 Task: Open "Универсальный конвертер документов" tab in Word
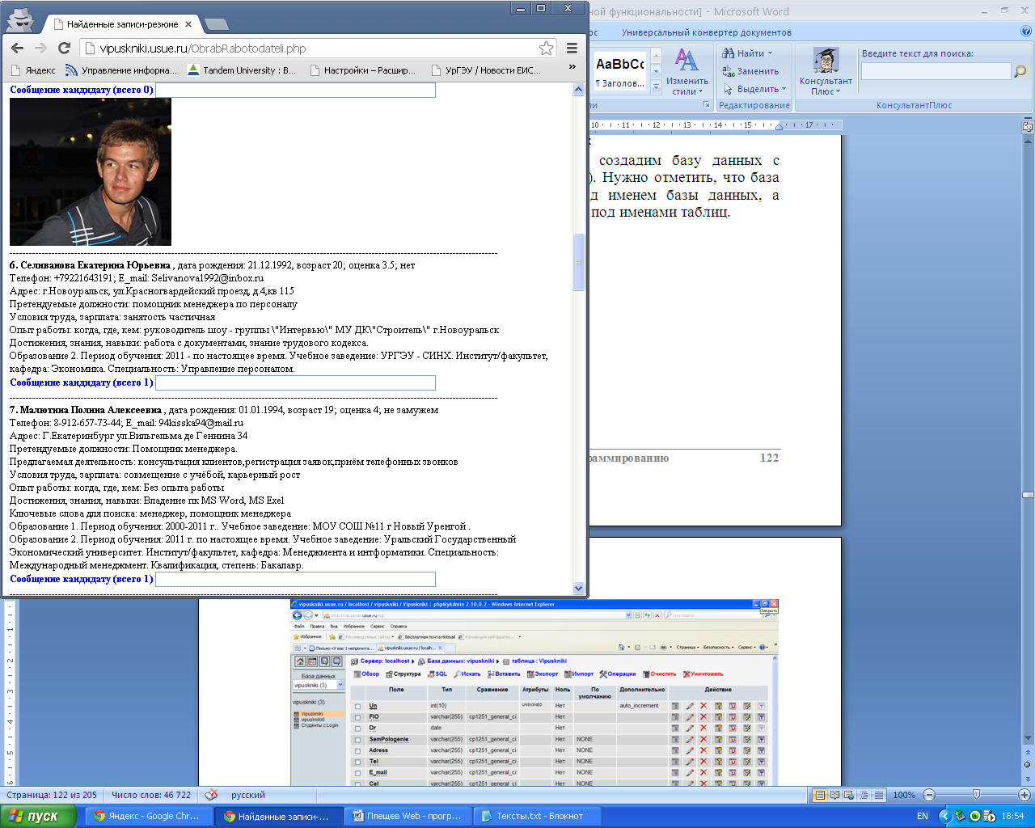click(x=707, y=32)
